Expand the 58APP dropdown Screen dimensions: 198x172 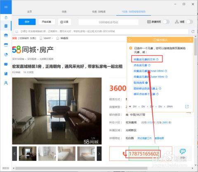point(46,38)
